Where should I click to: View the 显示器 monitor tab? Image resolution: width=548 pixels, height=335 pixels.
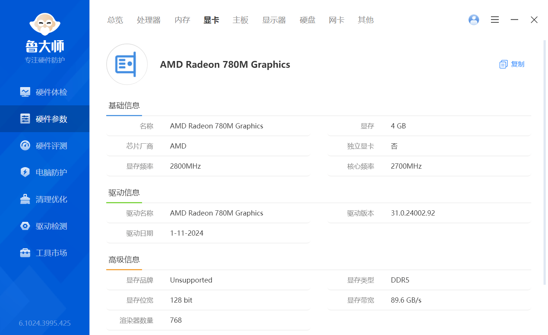(x=274, y=20)
